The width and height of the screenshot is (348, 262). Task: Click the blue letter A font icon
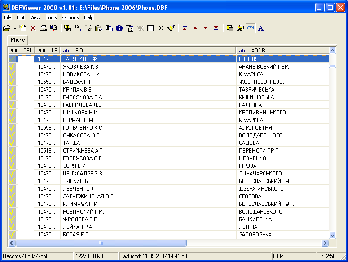point(261,28)
